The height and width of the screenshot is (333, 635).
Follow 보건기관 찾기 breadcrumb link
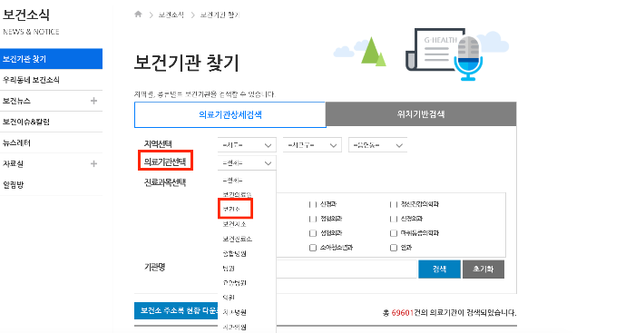[220, 15]
